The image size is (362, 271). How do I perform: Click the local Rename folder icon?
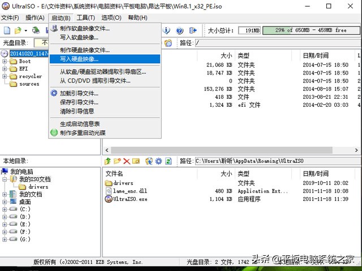click(136, 161)
